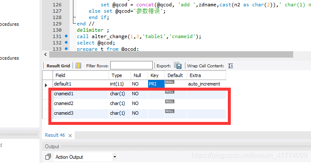Toggle breakpoint marker on line 132
The height and width of the screenshot is (163, 311).
pos(66,42)
